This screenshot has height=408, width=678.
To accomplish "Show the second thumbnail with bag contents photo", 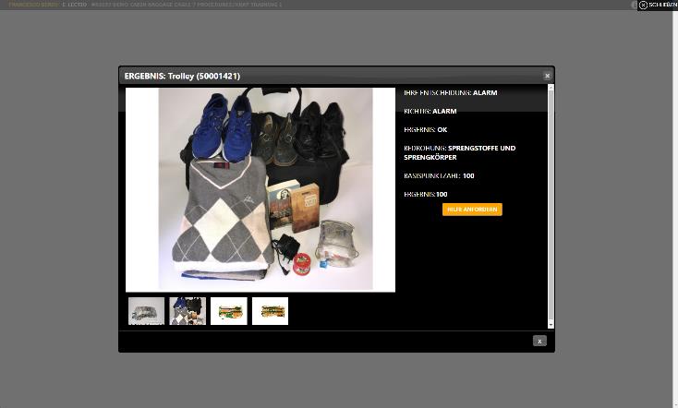I will click(x=188, y=311).
